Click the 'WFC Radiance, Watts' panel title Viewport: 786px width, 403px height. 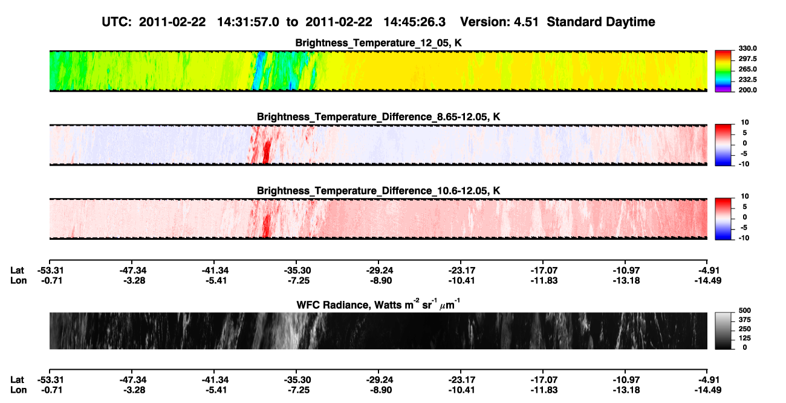coord(378,305)
